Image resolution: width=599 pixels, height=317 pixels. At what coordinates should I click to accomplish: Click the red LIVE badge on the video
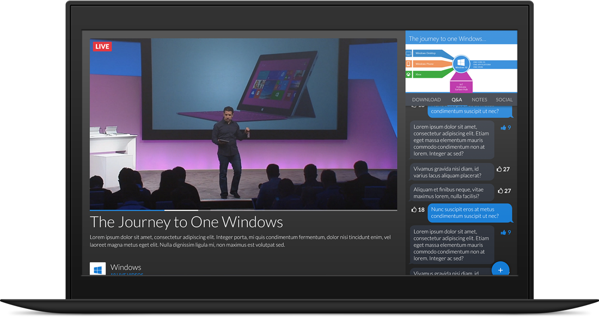[x=102, y=47]
